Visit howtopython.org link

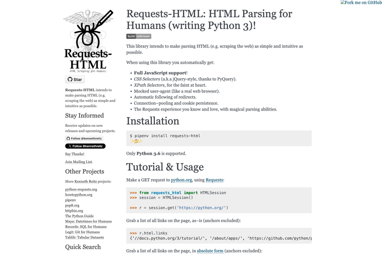pyautogui.click(x=79, y=195)
